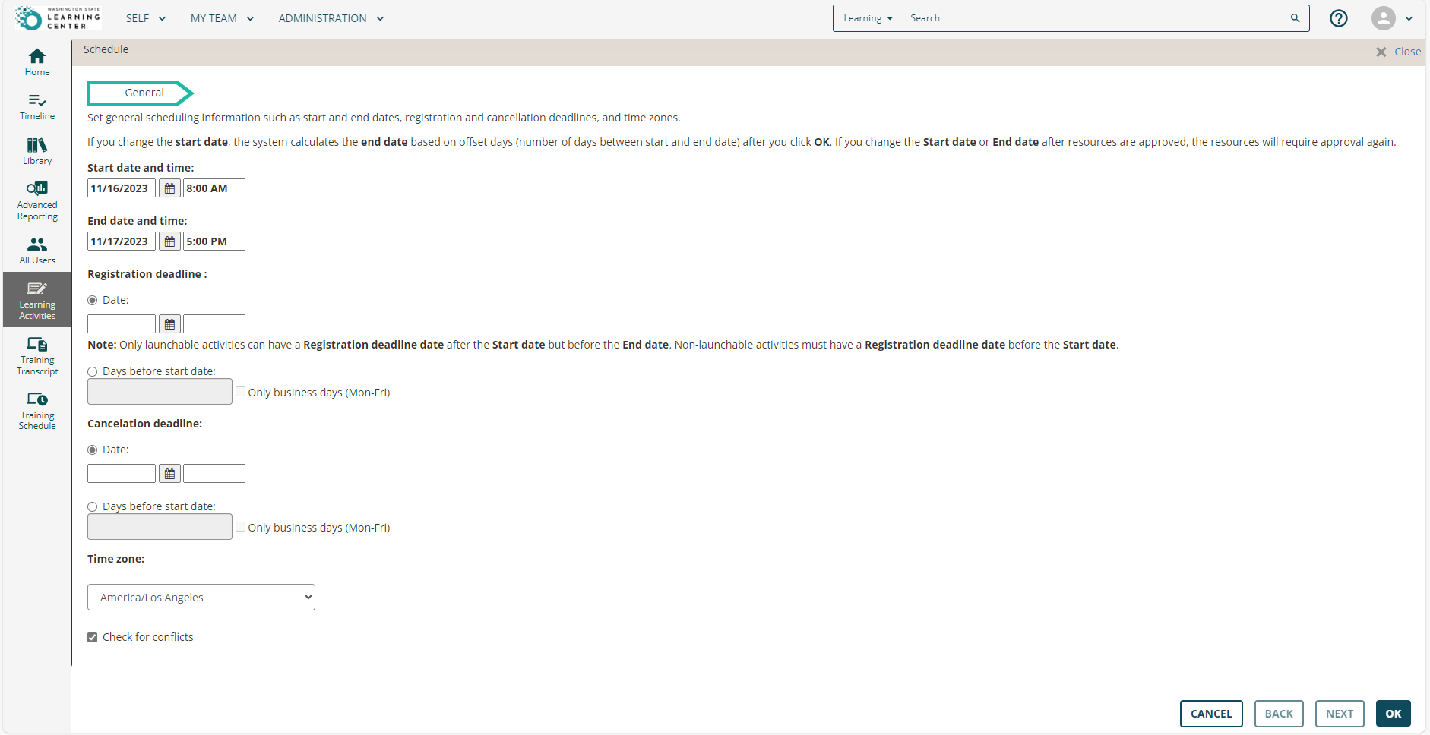Viewport: 1430px width, 735px height.
Task: Open the help question mark icon
Action: pos(1339,18)
